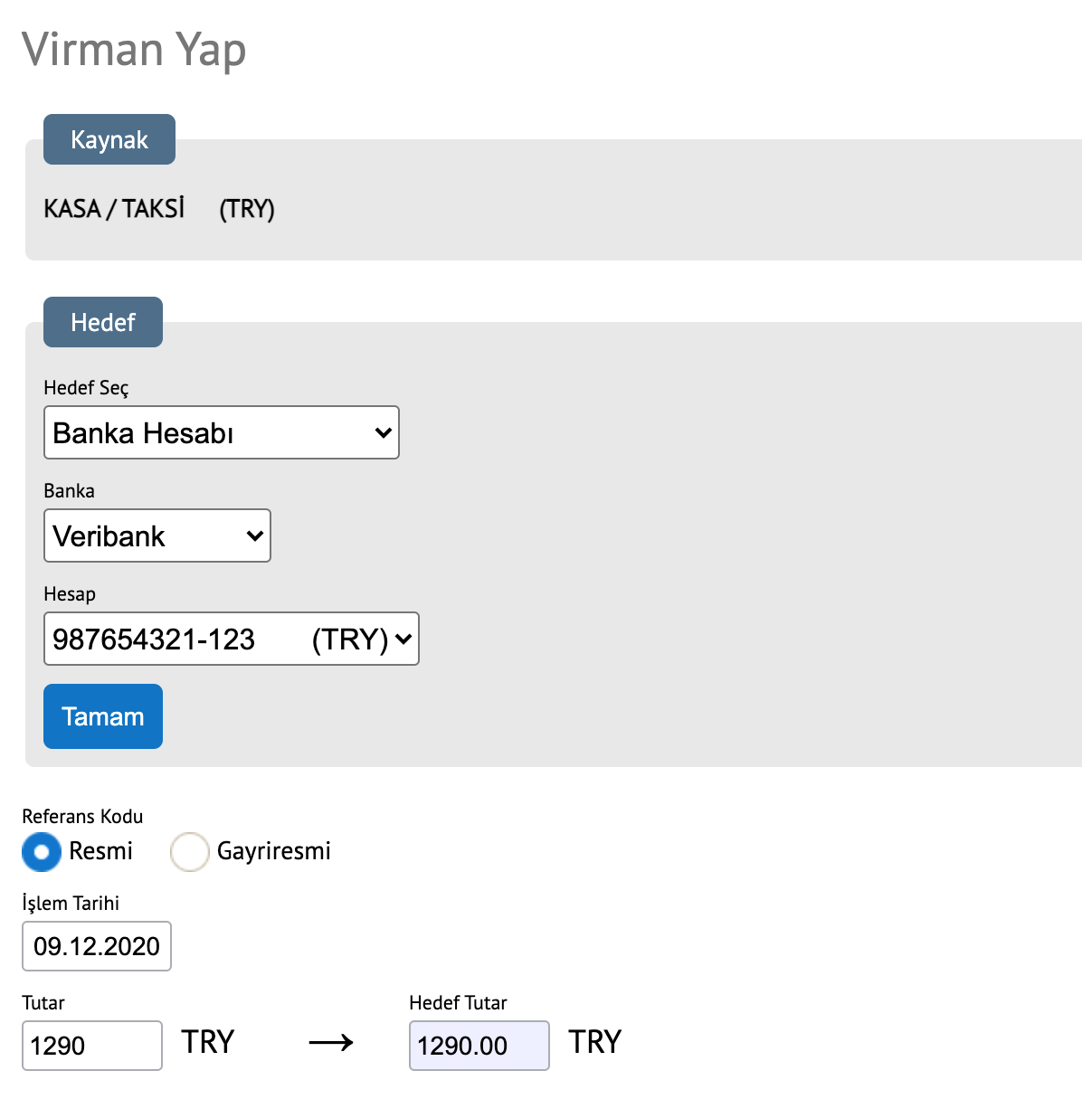Click the Virman Yap page heading
Screen dimensions: 1082x1118
pyautogui.click(x=134, y=50)
